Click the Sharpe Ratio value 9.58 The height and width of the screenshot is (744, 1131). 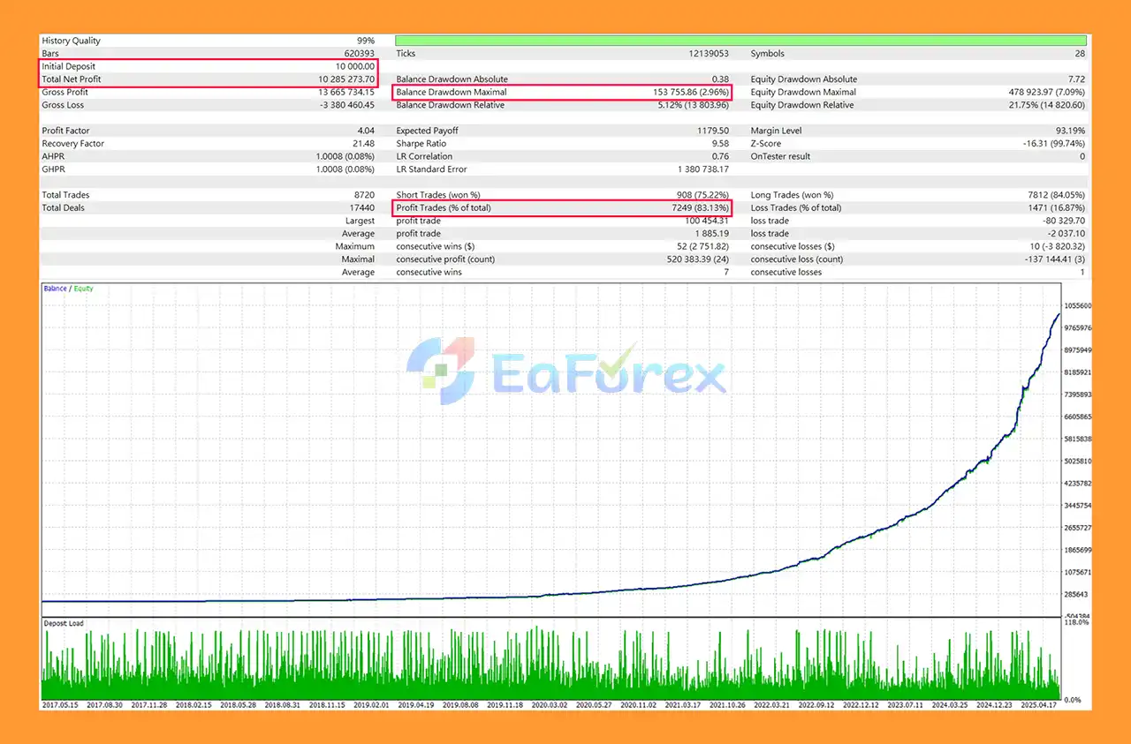[x=720, y=144]
